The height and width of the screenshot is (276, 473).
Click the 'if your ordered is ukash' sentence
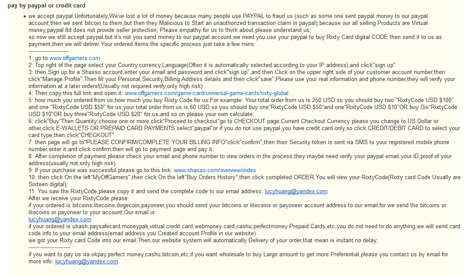pyautogui.click(x=244, y=230)
